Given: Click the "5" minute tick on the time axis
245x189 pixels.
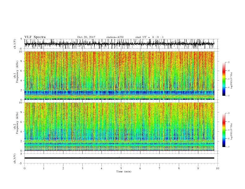Looking at the screenshot, I should tap(121, 168).
